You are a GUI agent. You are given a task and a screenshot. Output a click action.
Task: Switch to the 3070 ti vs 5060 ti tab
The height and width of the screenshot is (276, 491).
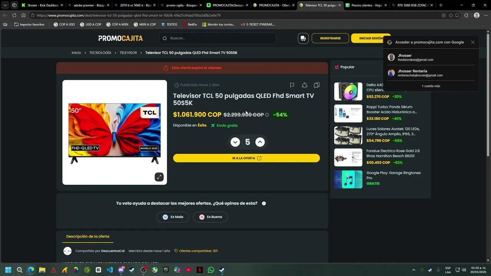pos(135,5)
